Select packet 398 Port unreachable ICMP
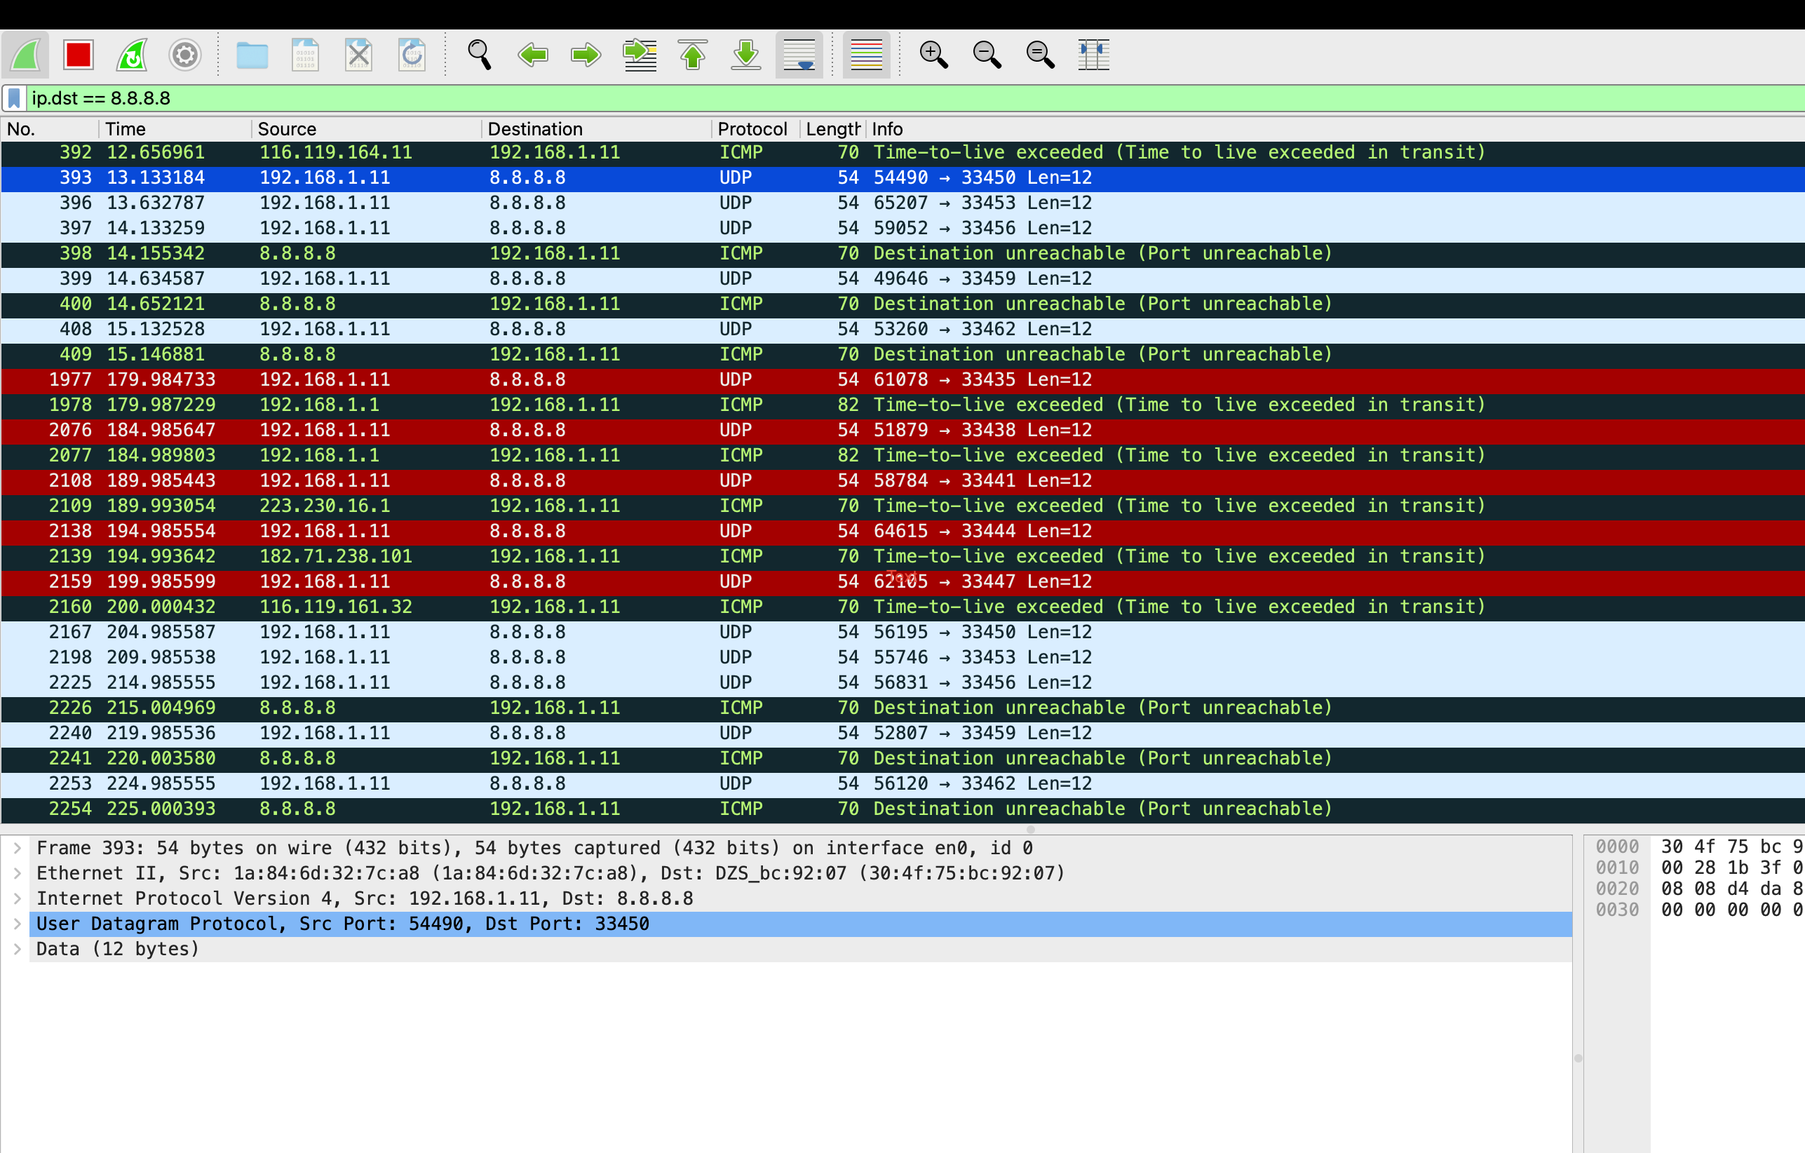 click(x=902, y=253)
